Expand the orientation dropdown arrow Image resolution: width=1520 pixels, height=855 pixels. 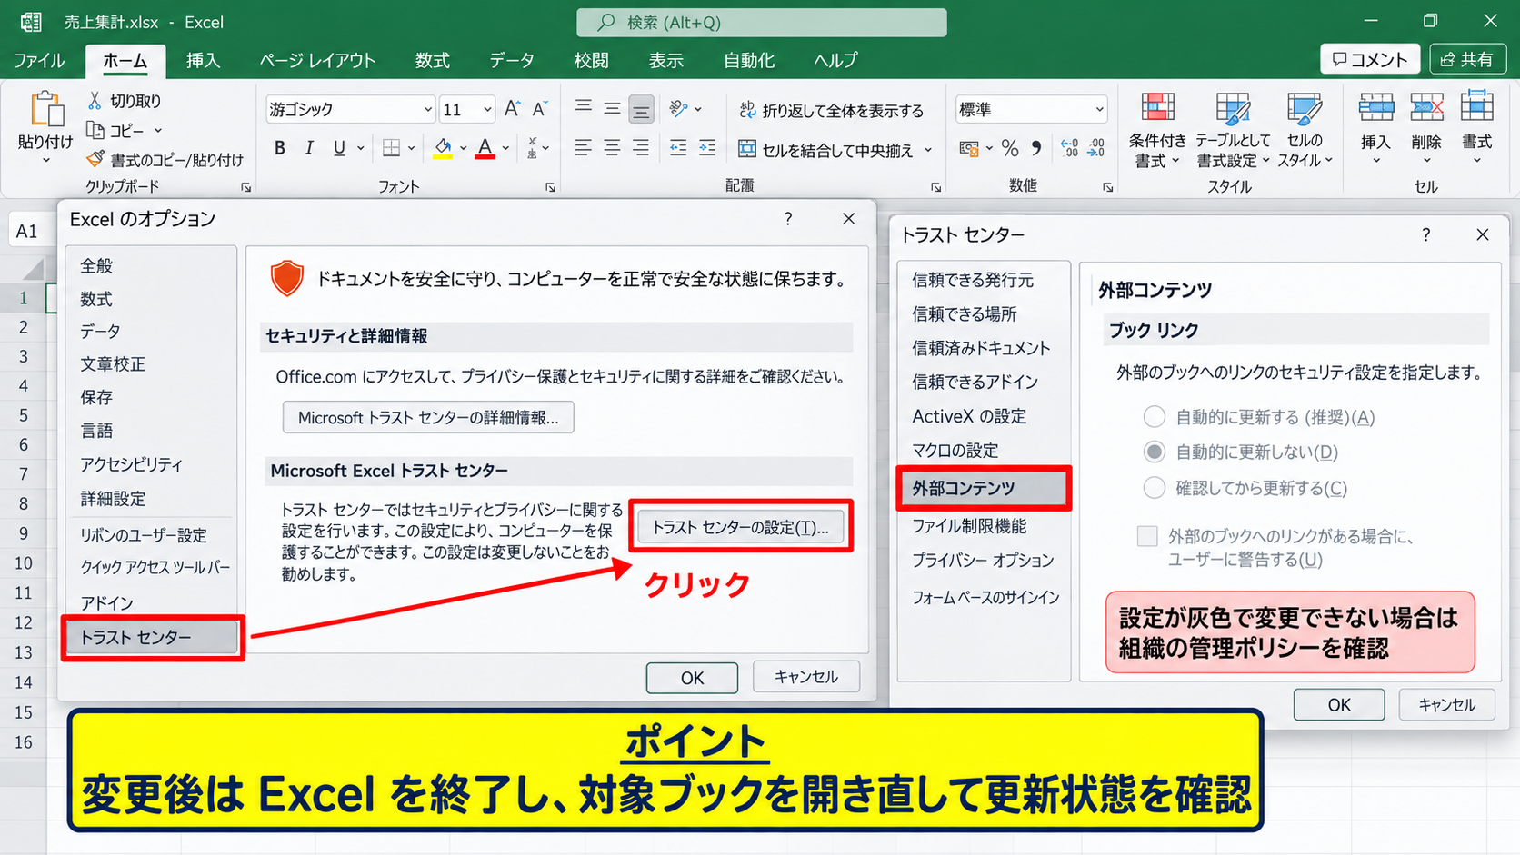[698, 110]
